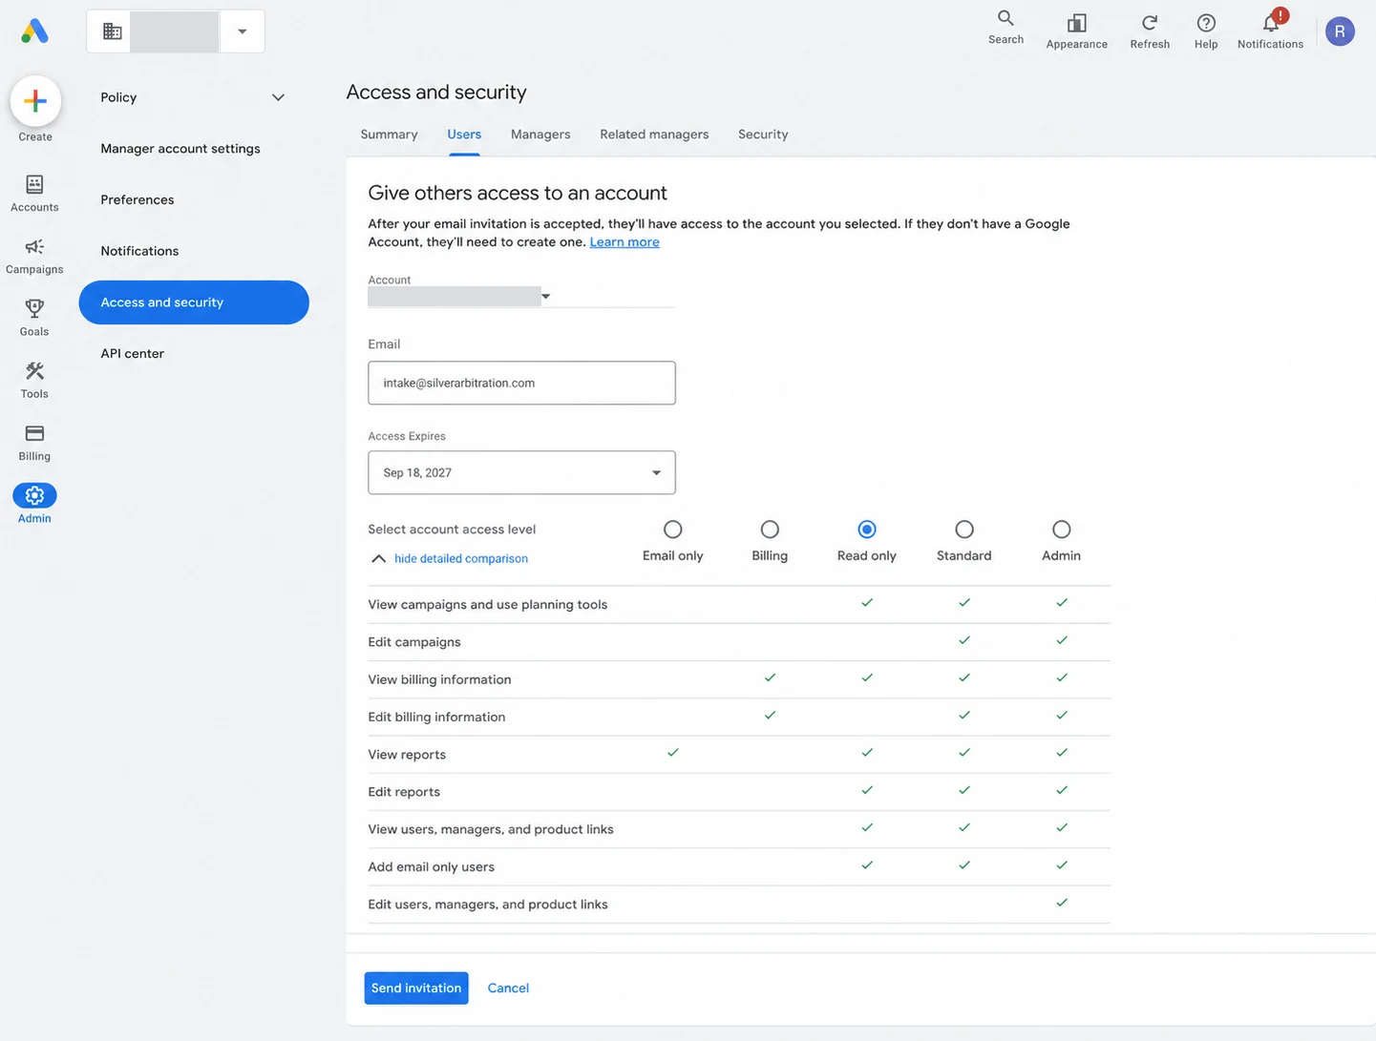Select the Users tab
Screen dimensions: 1376x1041
(x=464, y=135)
